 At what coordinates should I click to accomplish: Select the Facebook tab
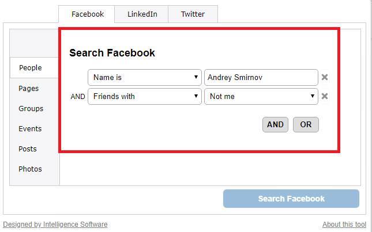coord(87,14)
